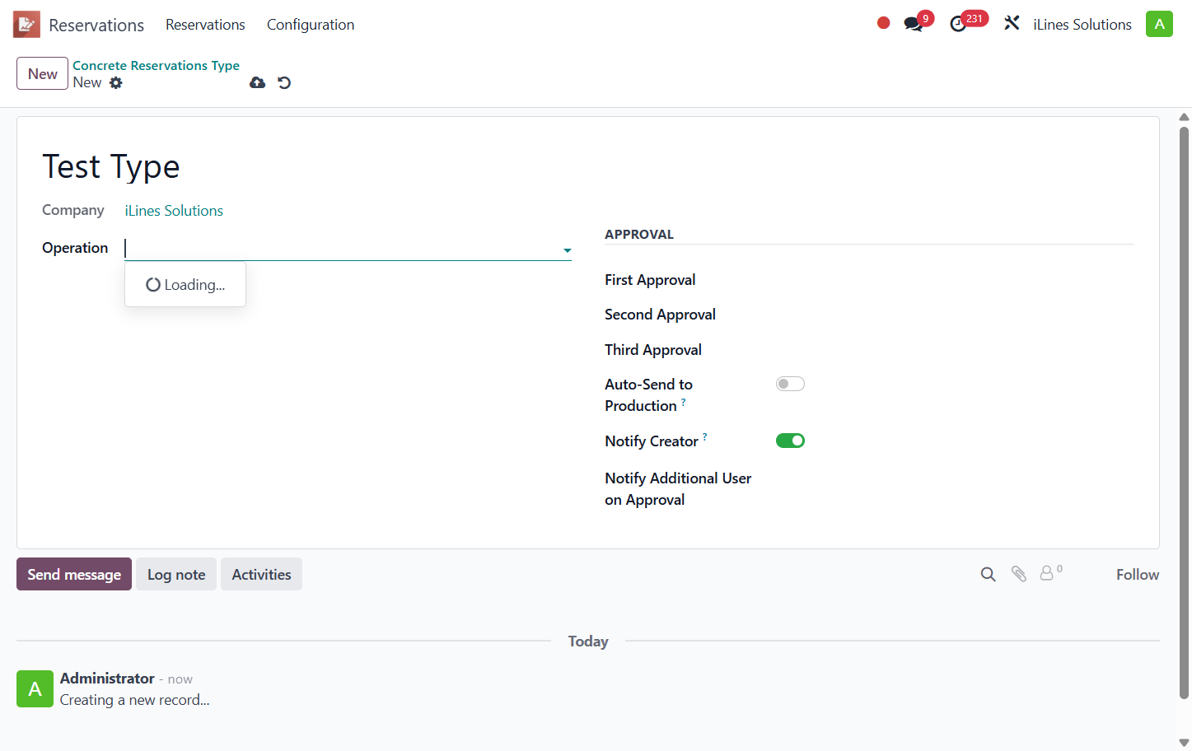The width and height of the screenshot is (1192, 751).
Task: Click the vertical scrollbar thumb
Action: [1184, 412]
